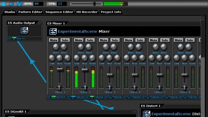Click the studio vertical scrollbar up arrow
208x117 pixels.
[x=203, y=18]
